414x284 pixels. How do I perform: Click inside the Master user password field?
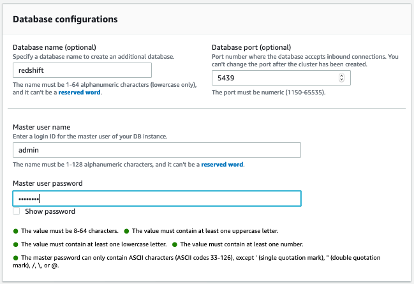[156, 198]
